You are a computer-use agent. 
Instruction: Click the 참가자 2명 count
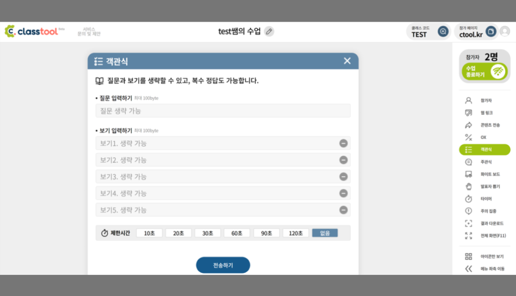pos(482,57)
